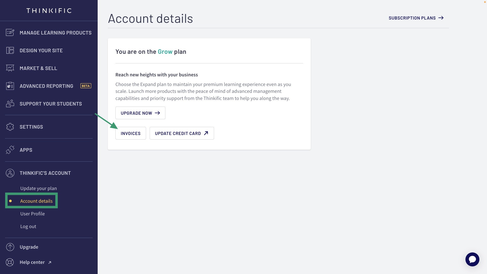This screenshot has height=274, width=487.
Task: Open Subscription Plans link
Action: coord(416,18)
